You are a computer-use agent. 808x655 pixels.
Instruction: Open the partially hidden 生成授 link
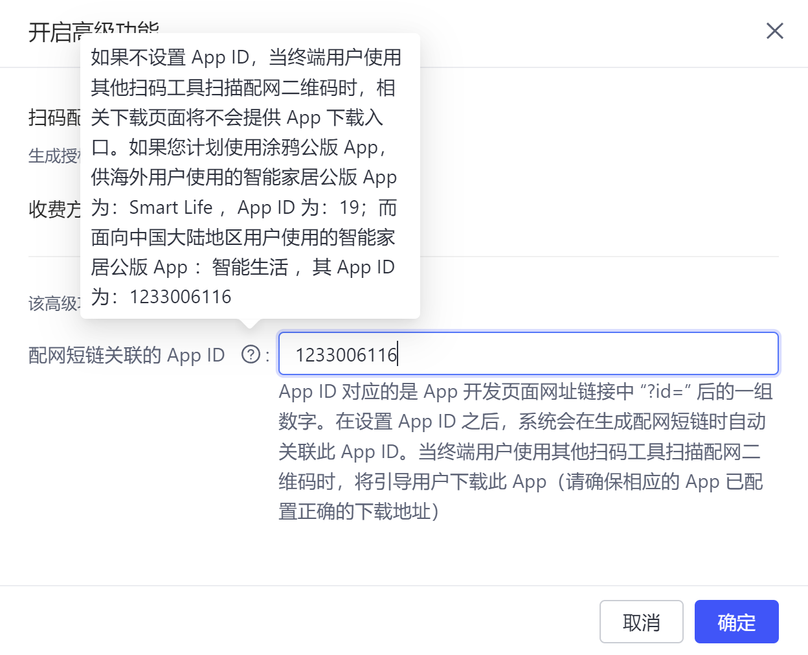[x=53, y=156]
